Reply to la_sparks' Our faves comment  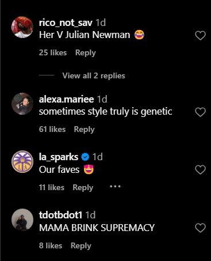click(83, 187)
